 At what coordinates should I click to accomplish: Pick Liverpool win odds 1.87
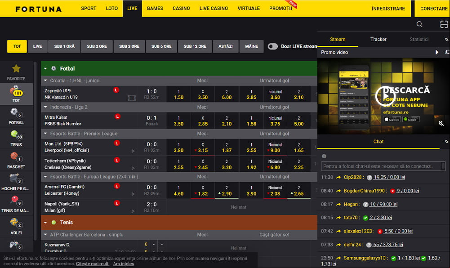point(227,147)
